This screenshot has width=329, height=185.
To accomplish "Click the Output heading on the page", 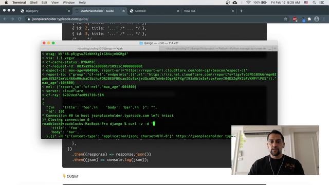I will tap(72, 176).
